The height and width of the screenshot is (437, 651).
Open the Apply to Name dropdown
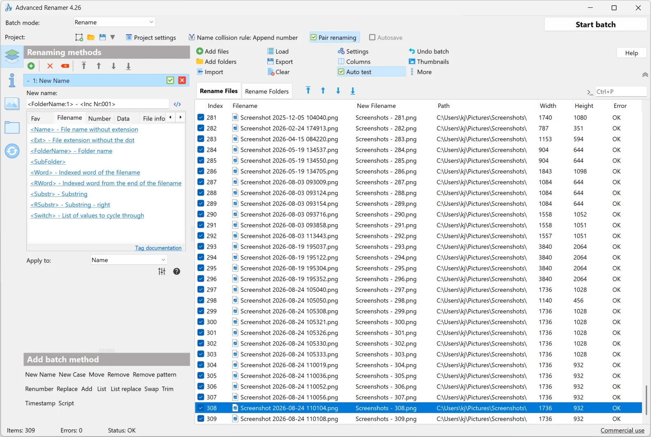point(129,260)
